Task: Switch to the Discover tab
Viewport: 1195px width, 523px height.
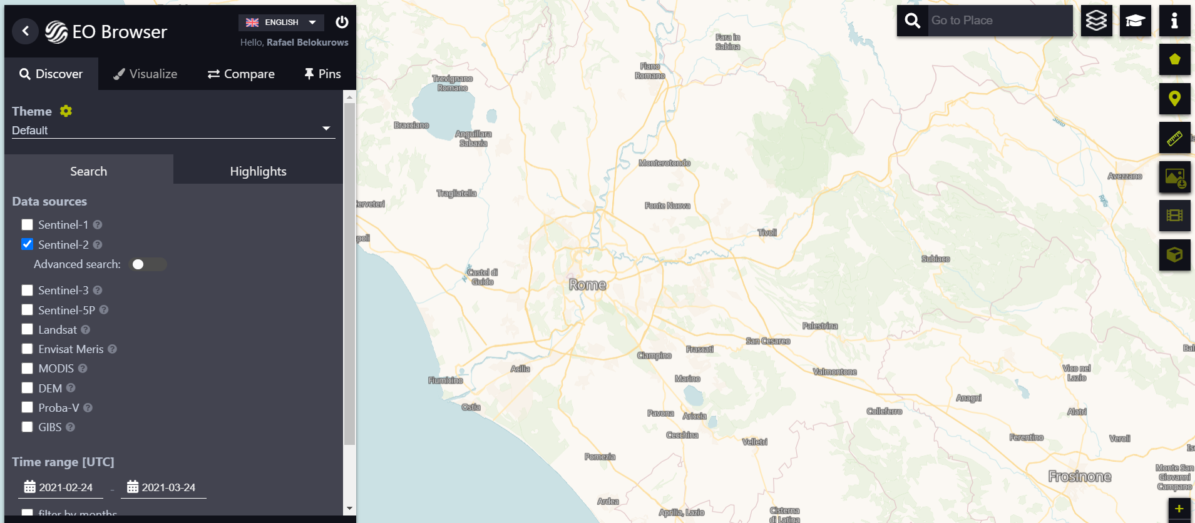Action: (51, 74)
